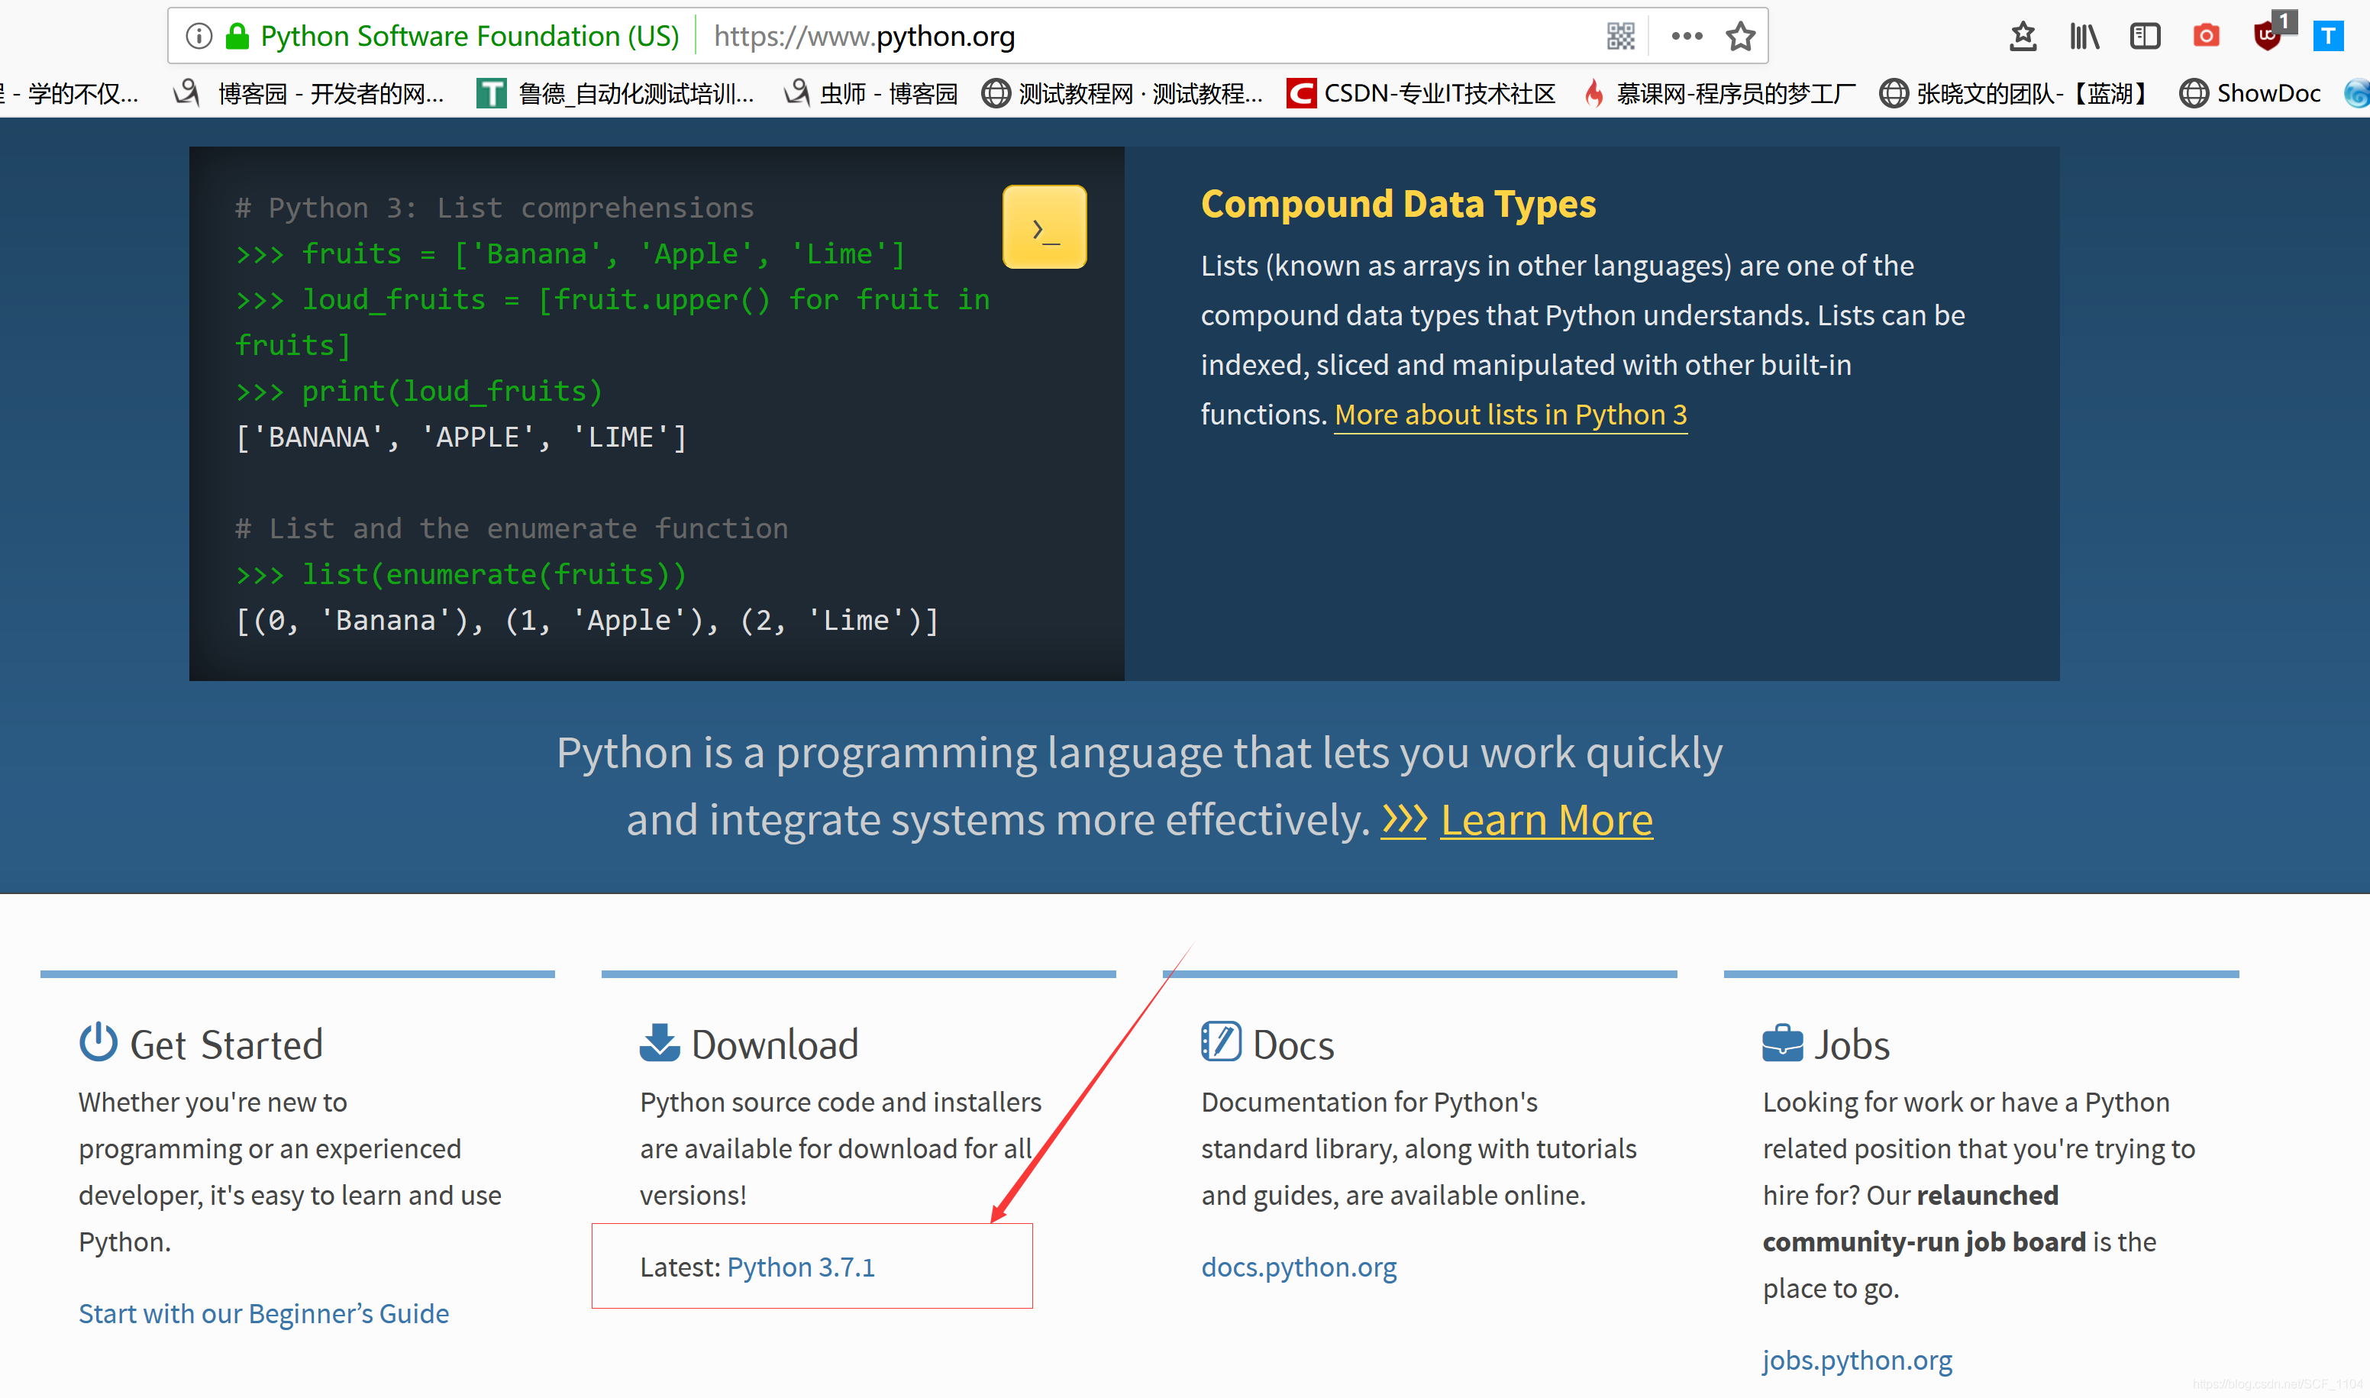Open Python 3.7.1 latest download link
The height and width of the screenshot is (1398, 2370).
(x=801, y=1267)
